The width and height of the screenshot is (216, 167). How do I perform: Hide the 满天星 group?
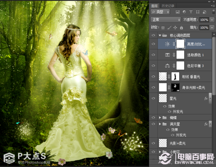click(153, 124)
